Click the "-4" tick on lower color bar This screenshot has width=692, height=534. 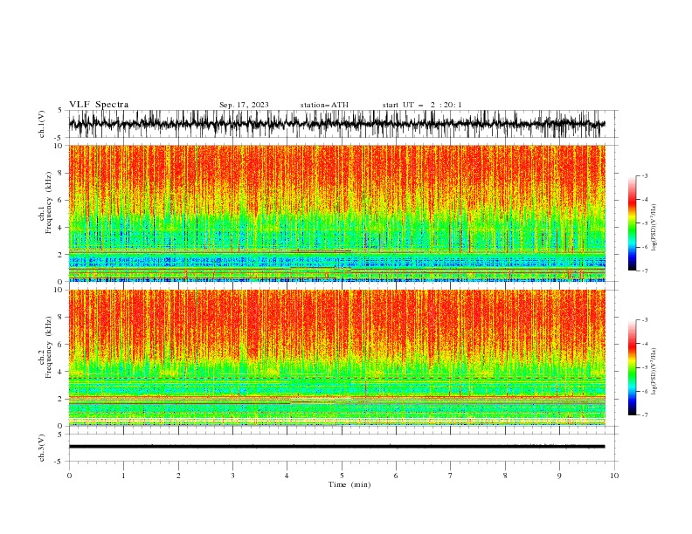click(x=644, y=344)
